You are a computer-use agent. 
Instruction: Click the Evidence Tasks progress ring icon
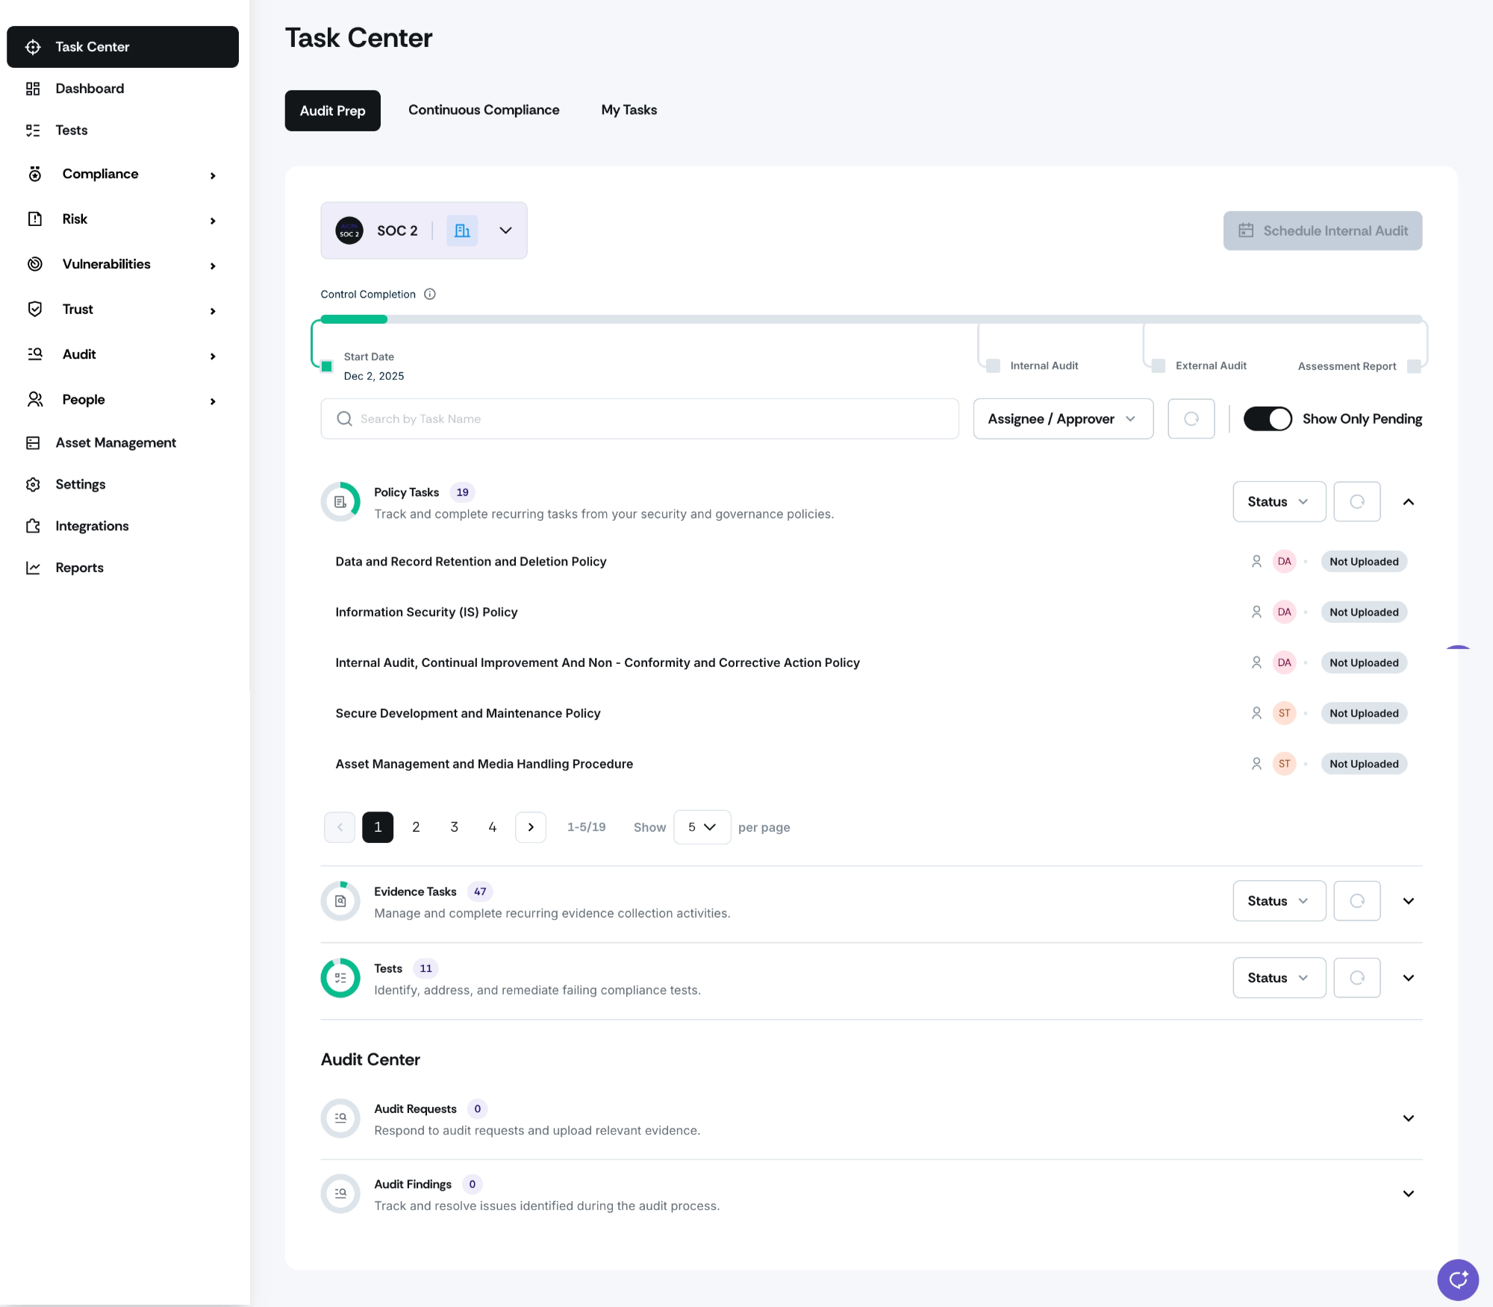click(x=340, y=901)
